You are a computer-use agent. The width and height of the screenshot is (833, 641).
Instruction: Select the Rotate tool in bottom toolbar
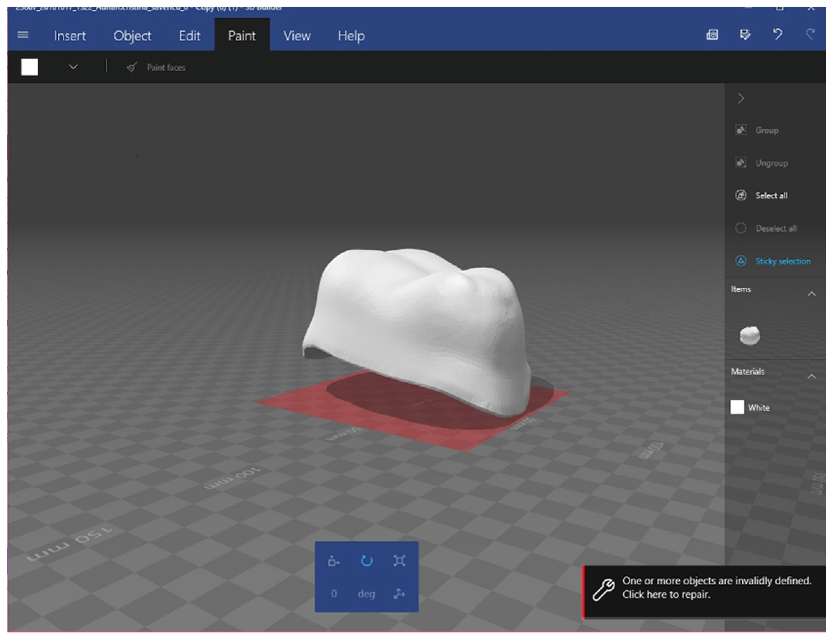click(x=366, y=561)
